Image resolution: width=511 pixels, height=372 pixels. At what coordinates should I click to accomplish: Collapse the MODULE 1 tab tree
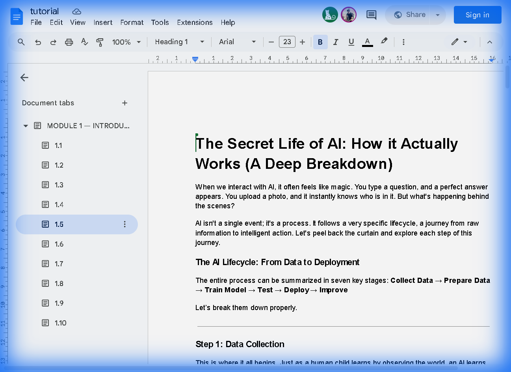26,126
